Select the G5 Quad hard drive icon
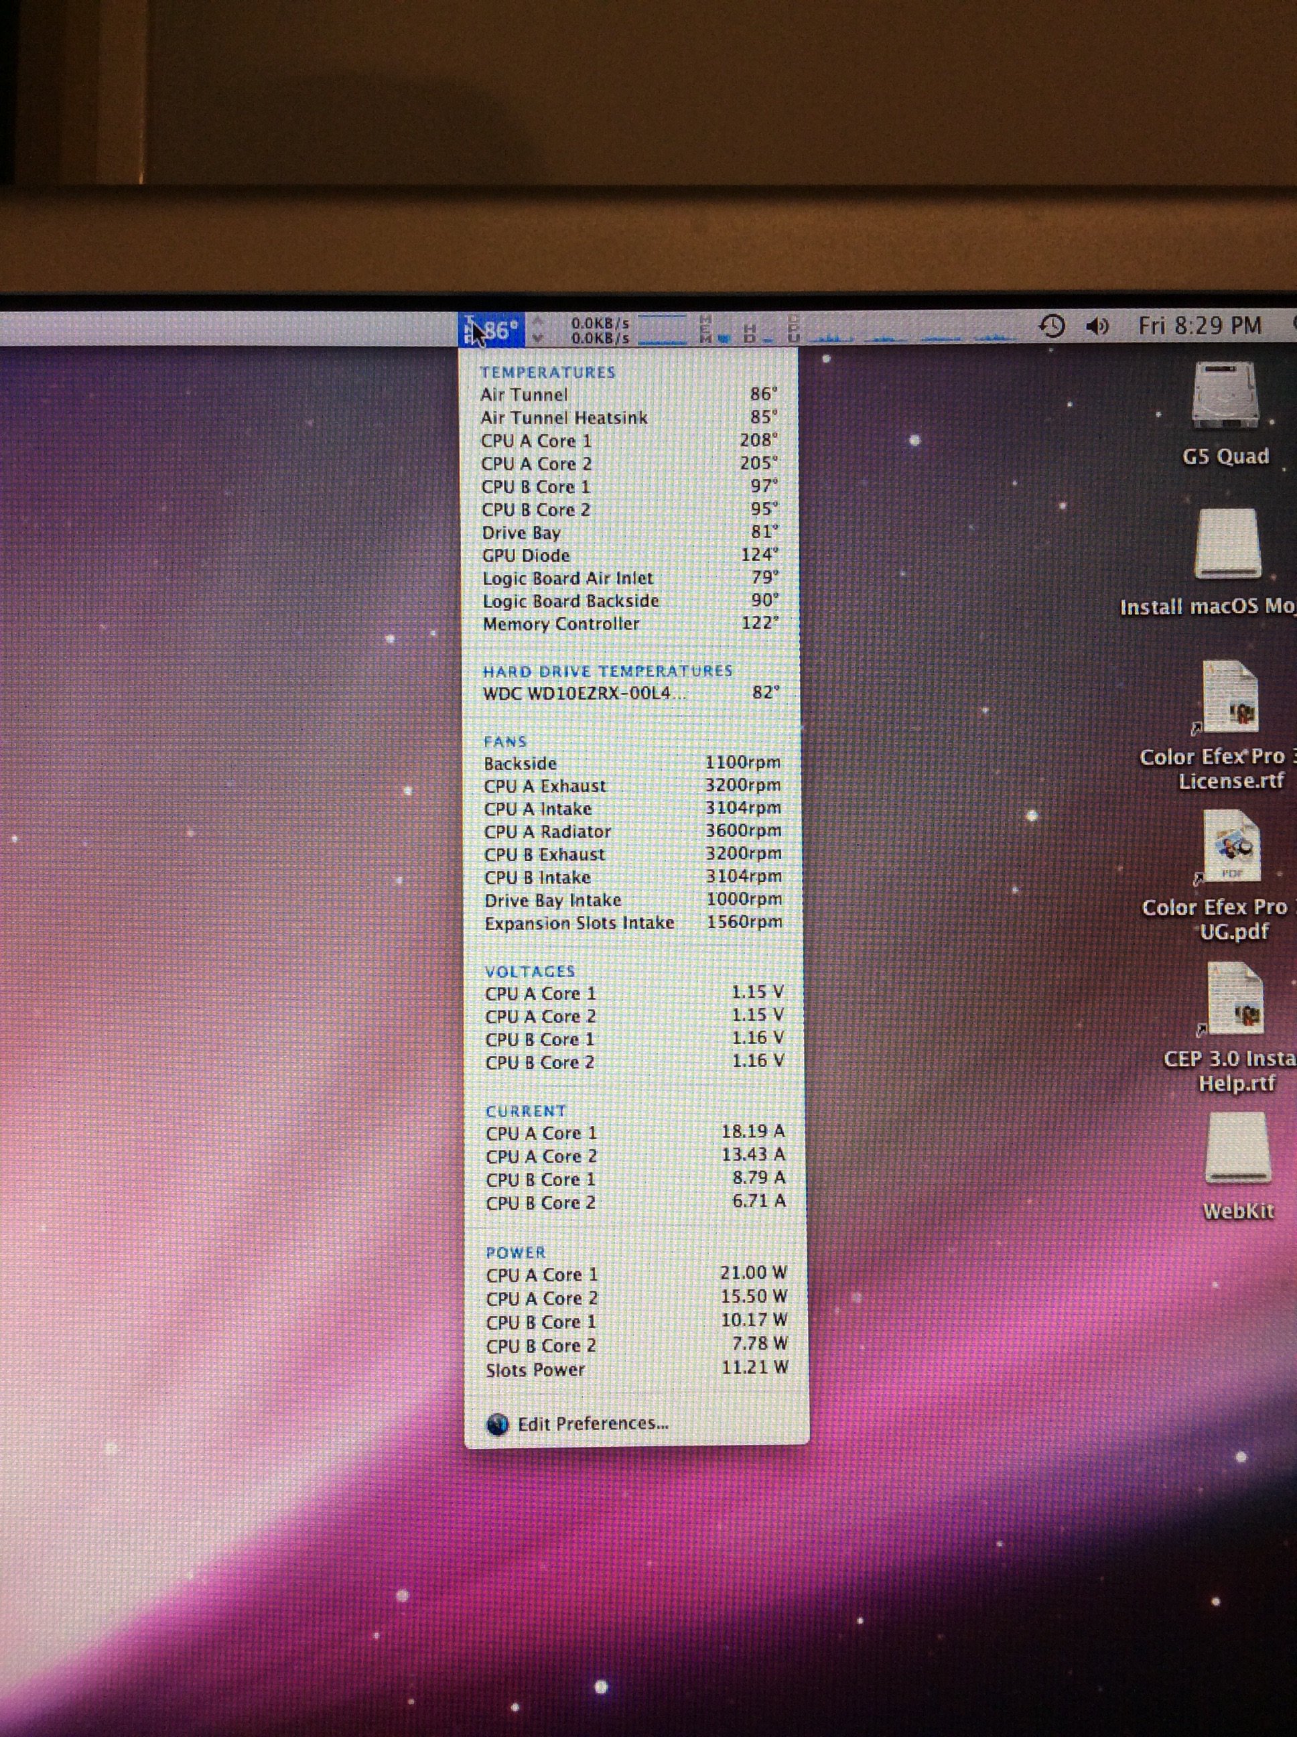Screen dimensions: 1297x1737 (x=1225, y=397)
